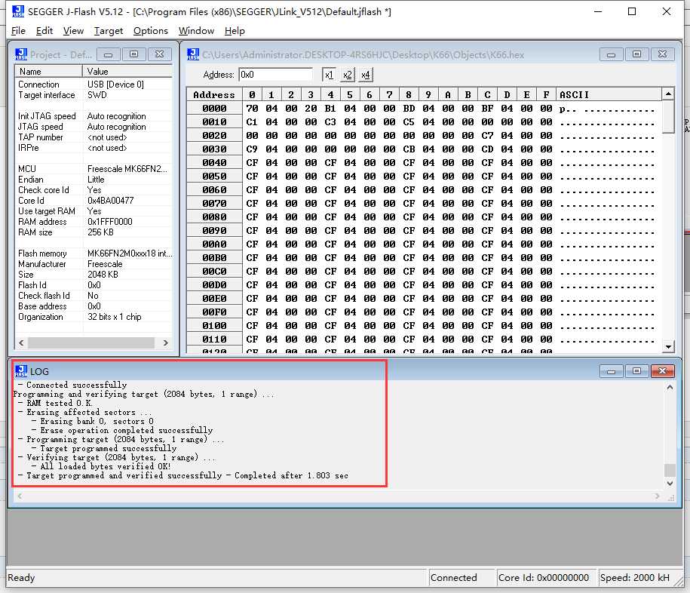Click Project panel scroll right arrow

pos(165,343)
